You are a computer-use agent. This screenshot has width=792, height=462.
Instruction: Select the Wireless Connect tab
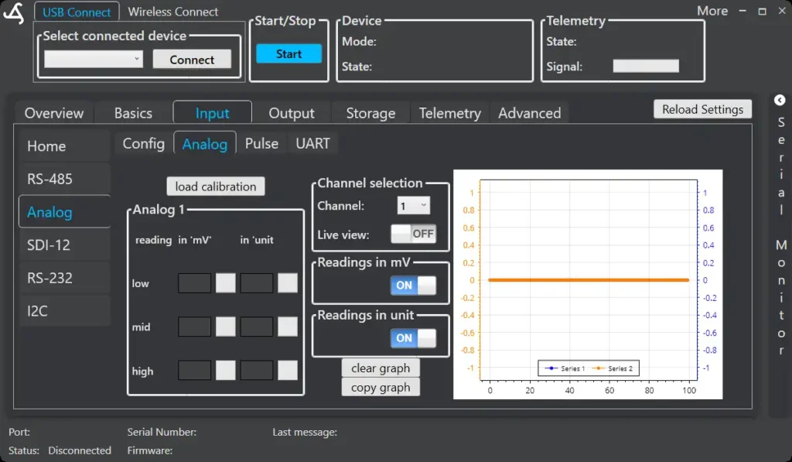[x=173, y=12]
